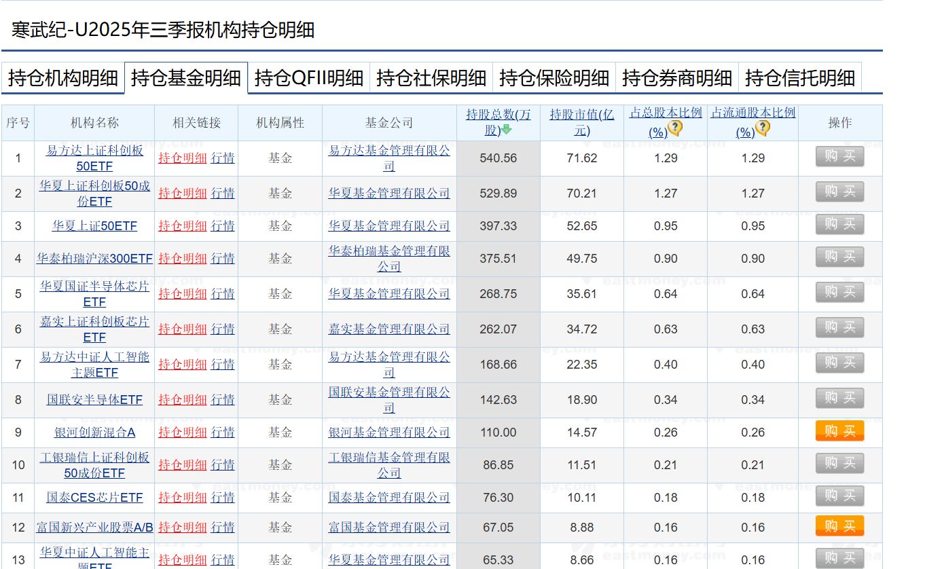Image resolution: width=925 pixels, height=569 pixels.
Task: Open the 工银瑞信上证科创板50成份ETF fund link
Action: pos(94,465)
